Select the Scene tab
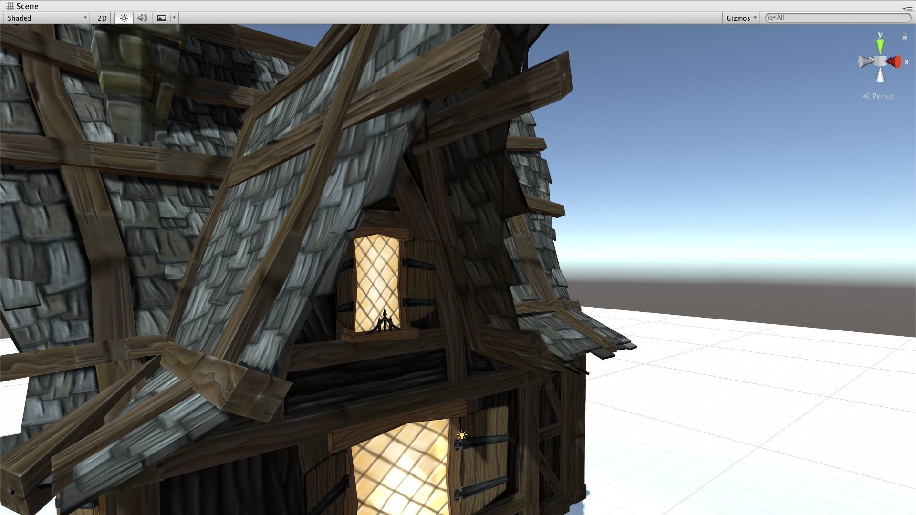Screen dimensions: 916x515 pyautogui.click(x=22, y=6)
